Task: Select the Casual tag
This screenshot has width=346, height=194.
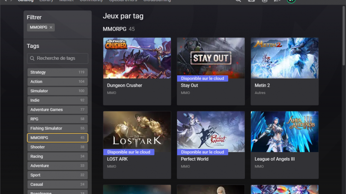Action: [57, 185]
